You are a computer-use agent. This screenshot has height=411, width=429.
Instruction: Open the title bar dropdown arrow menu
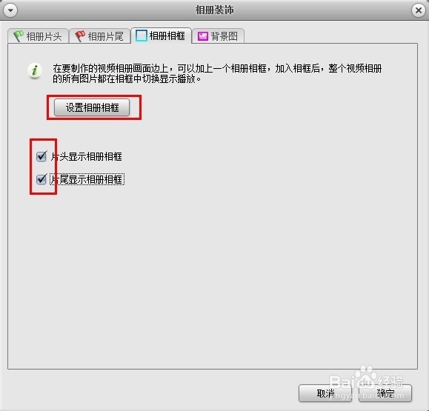(x=10, y=10)
